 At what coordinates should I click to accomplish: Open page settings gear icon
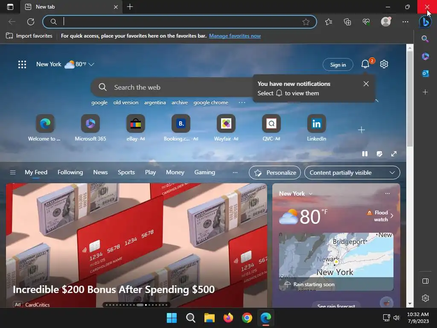[x=384, y=64]
